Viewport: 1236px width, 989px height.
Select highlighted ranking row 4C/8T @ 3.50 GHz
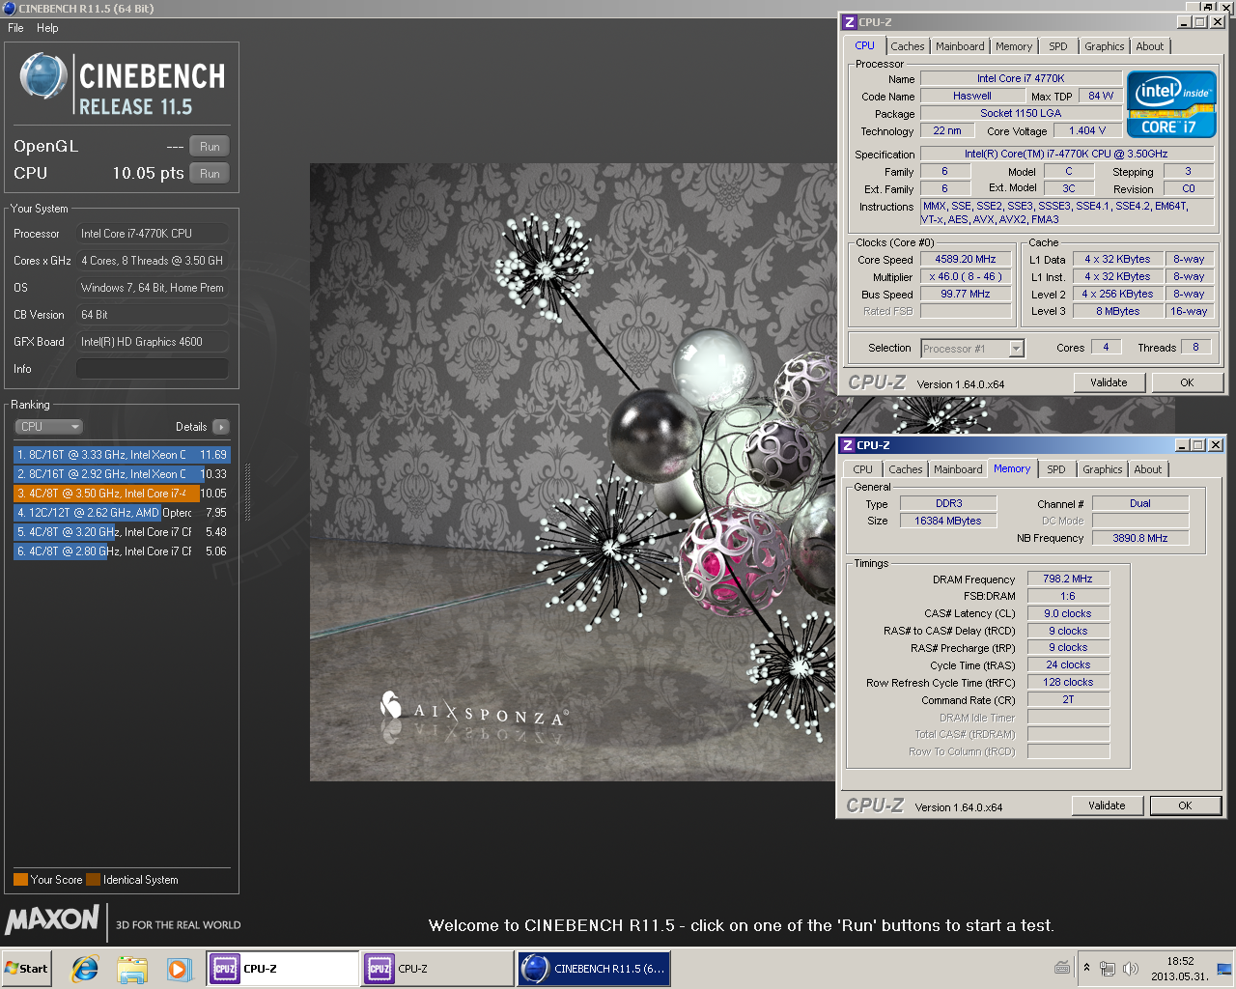pos(122,494)
